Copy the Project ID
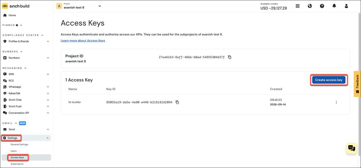361x168 pixels. 229,57
